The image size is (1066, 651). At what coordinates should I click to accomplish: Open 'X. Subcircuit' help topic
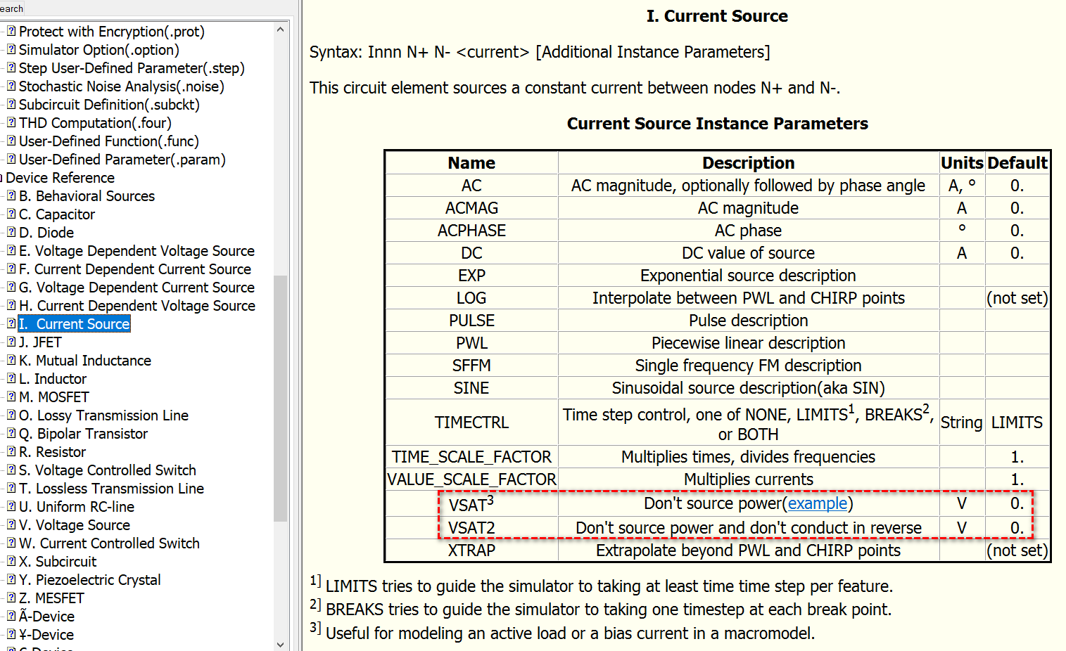58,562
